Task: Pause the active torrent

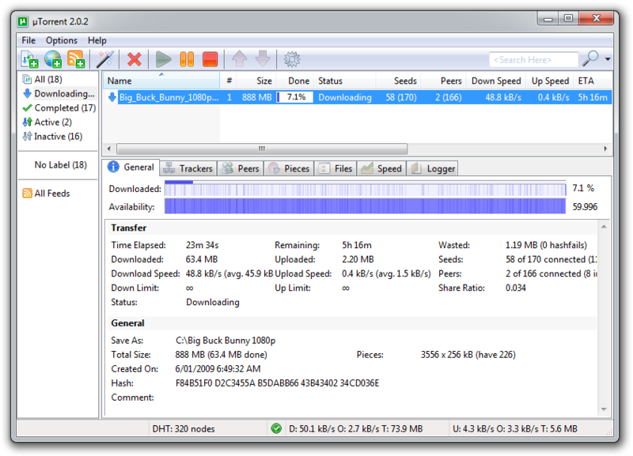Action: (188, 58)
